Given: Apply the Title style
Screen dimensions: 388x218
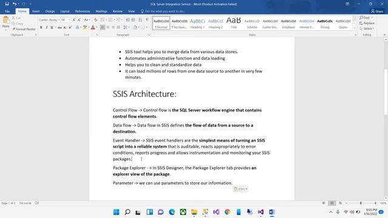Looking at the screenshot, I should (x=233, y=23).
